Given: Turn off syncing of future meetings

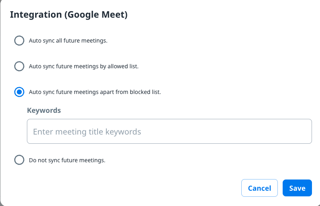Looking at the screenshot, I should click(19, 160).
